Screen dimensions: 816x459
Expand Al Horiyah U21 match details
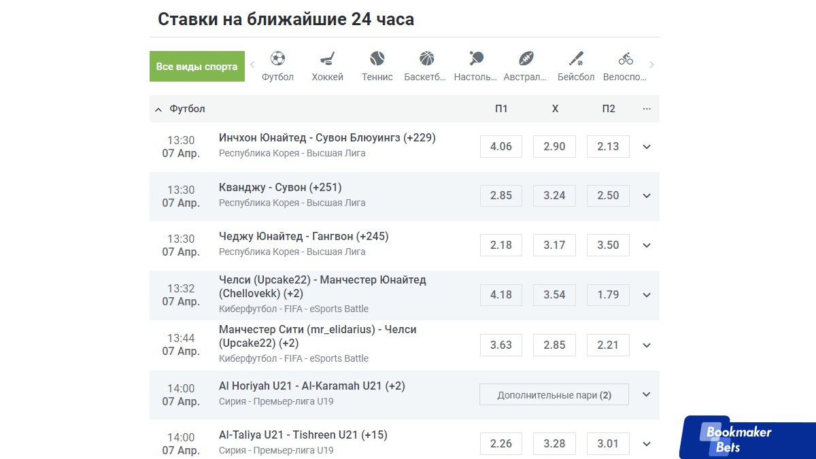(647, 394)
